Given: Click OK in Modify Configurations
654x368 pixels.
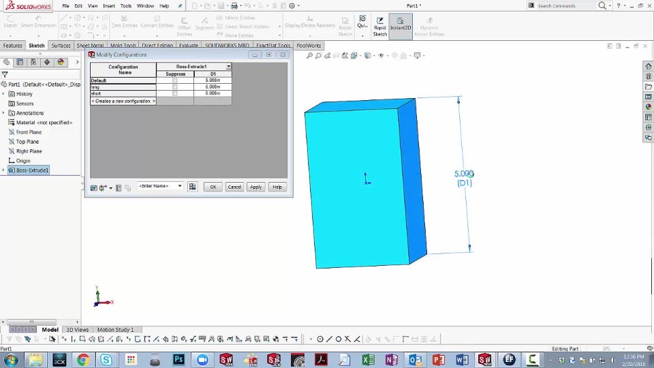Looking at the screenshot, I should pos(213,187).
